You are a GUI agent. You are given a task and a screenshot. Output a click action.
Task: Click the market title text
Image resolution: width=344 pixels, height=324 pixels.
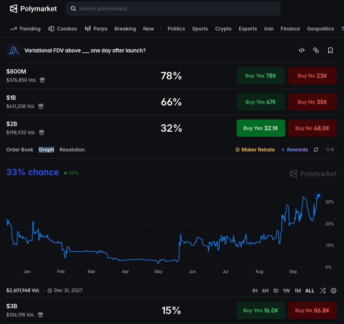85,51
